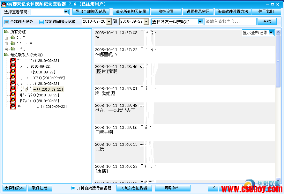Click the chat log vertical scrollbar thumb
284x194 pixels.
tap(278, 61)
